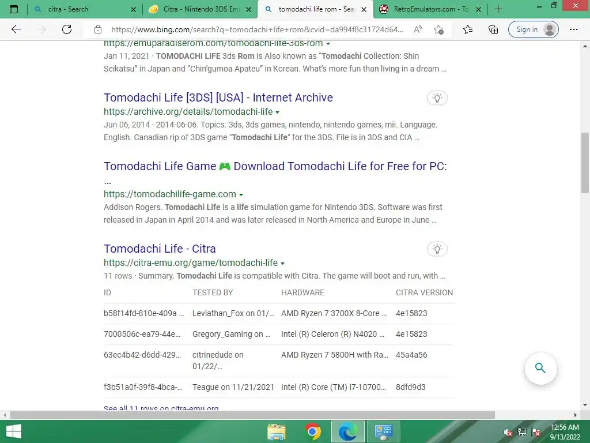The height and width of the screenshot is (443, 590).
Task: Click the Sign in button
Action: [x=533, y=29]
